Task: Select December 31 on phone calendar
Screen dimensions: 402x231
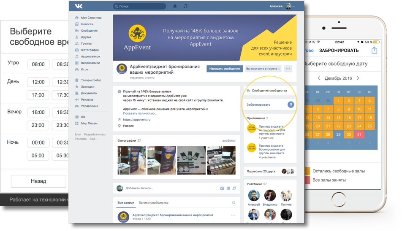Action: 359,134
